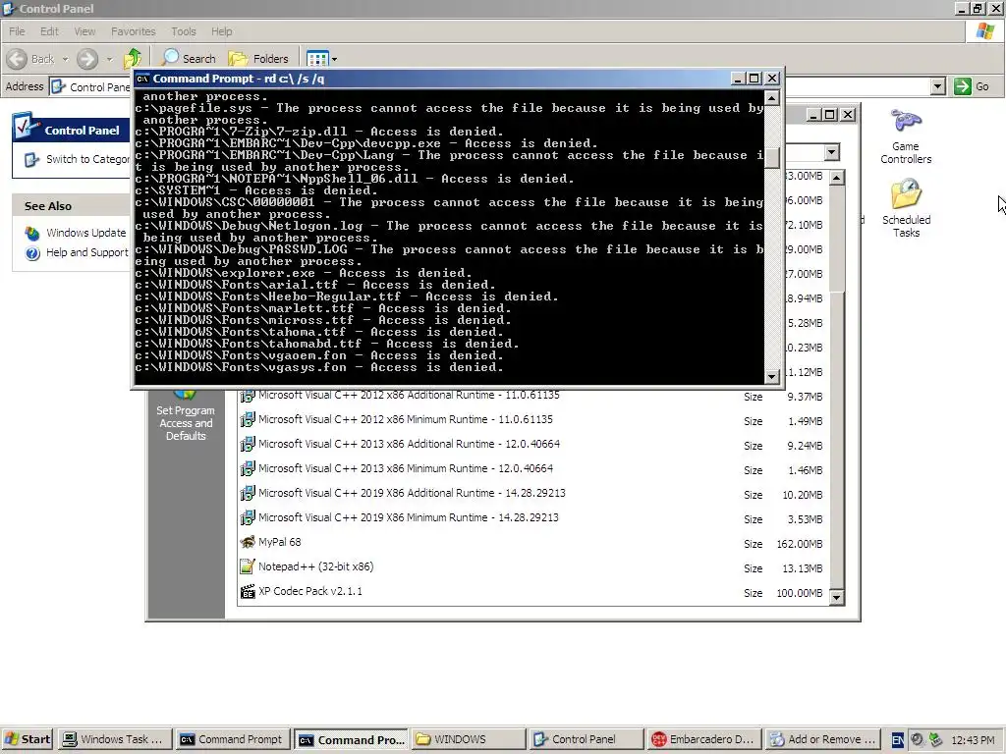Image resolution: width=1006 pixels, height=754 pixels.
Task: Switch to Add or Remove Programs taskbar button
Action: [x=822, y=739]
